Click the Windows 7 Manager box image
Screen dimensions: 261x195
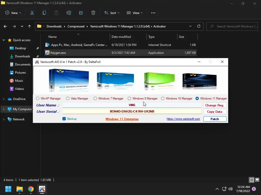coord(115,81)
